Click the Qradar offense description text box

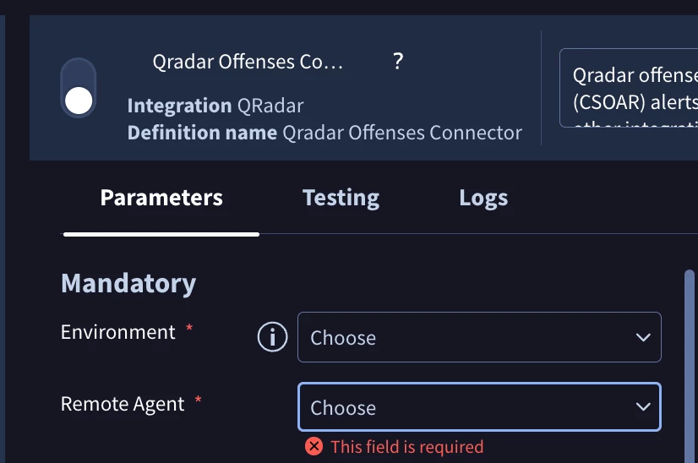pyautogui.click(x=629, y=88)
